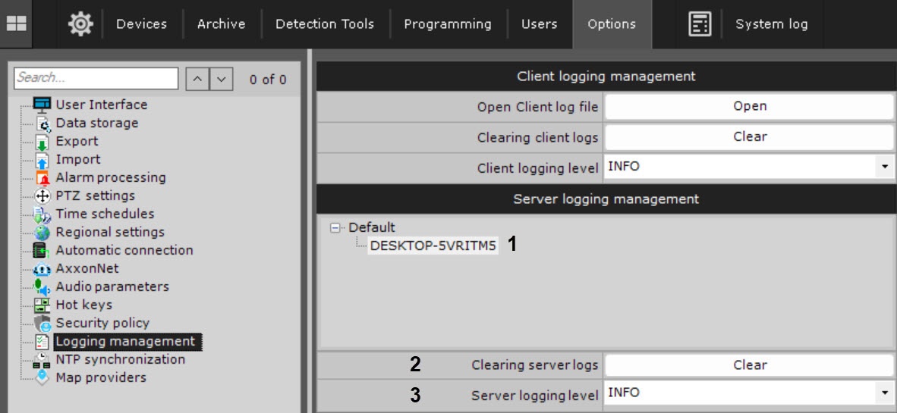Click the Security policy shield icon
897x413 pixels.
click(42, 324)
